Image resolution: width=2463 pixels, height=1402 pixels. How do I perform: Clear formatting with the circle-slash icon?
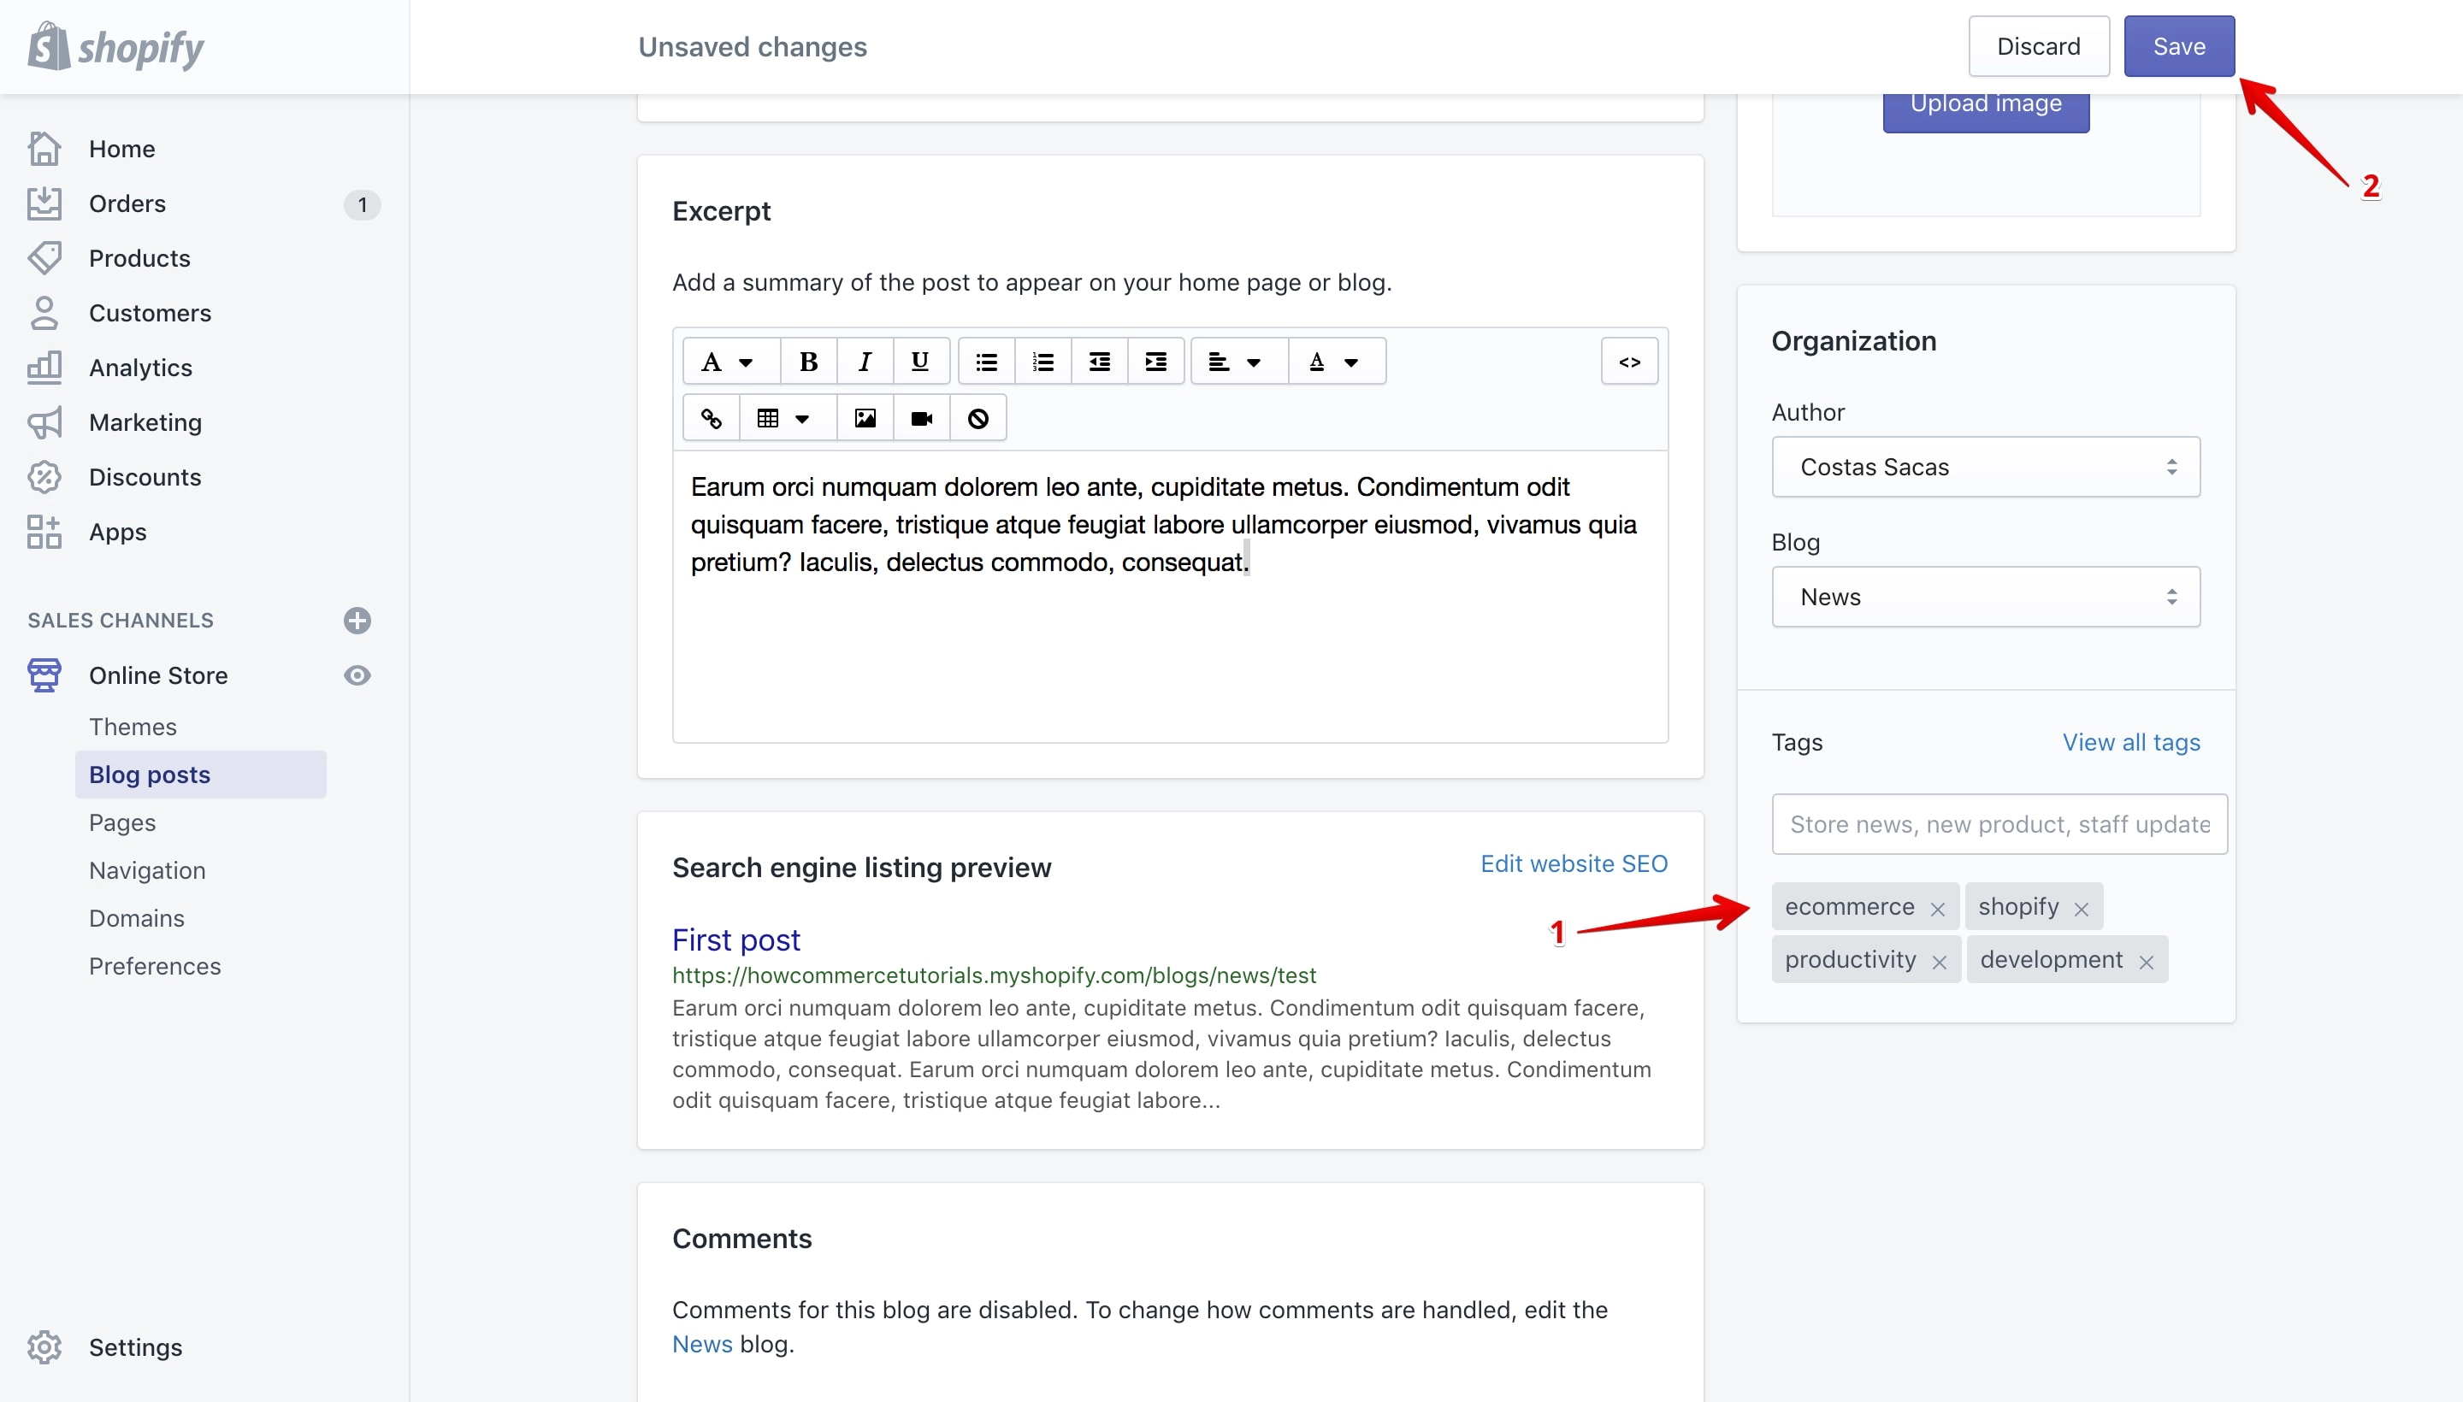coord(978,418)
